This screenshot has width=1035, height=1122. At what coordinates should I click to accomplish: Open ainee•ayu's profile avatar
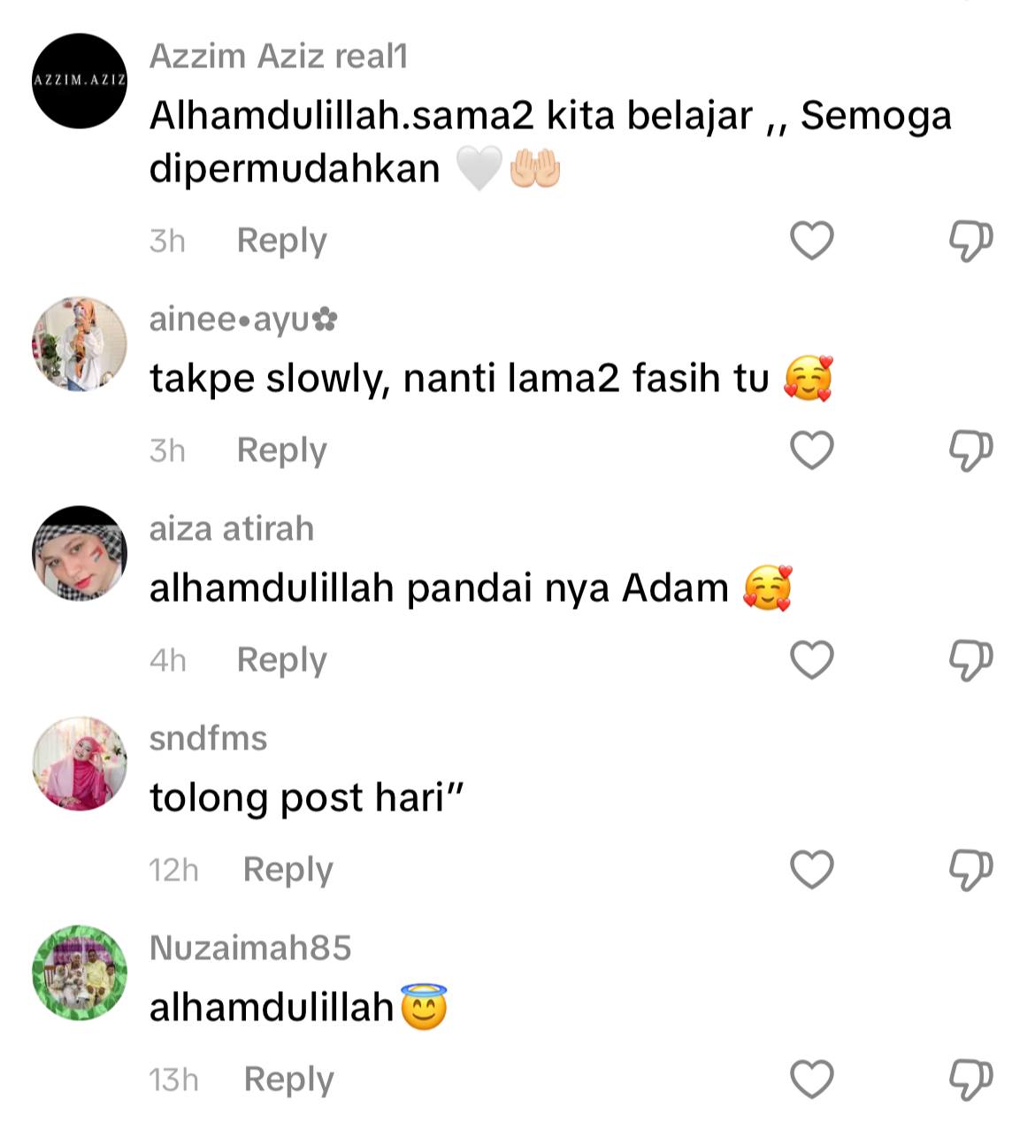[80, 343]
